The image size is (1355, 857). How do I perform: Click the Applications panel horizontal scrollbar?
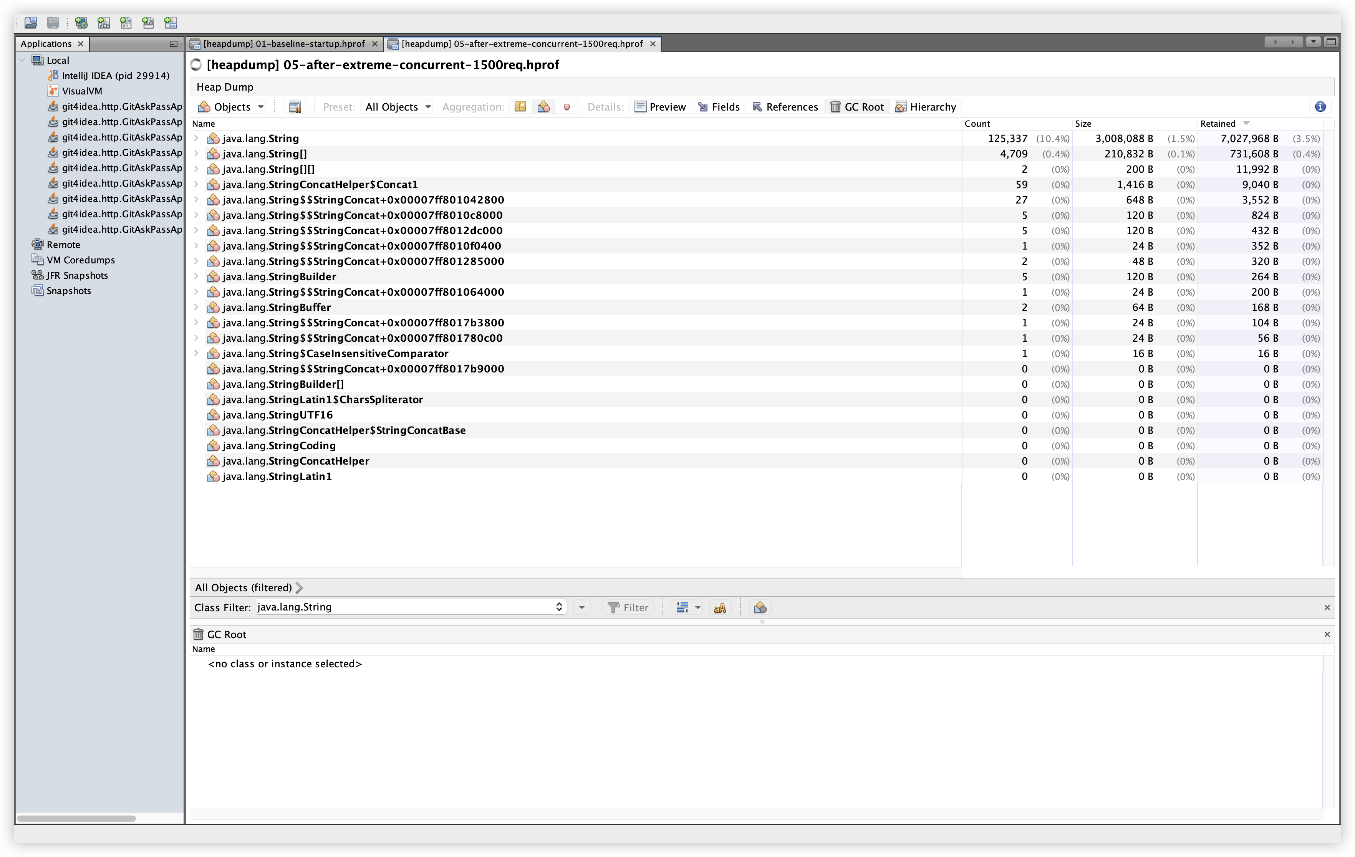pos(76,818)
